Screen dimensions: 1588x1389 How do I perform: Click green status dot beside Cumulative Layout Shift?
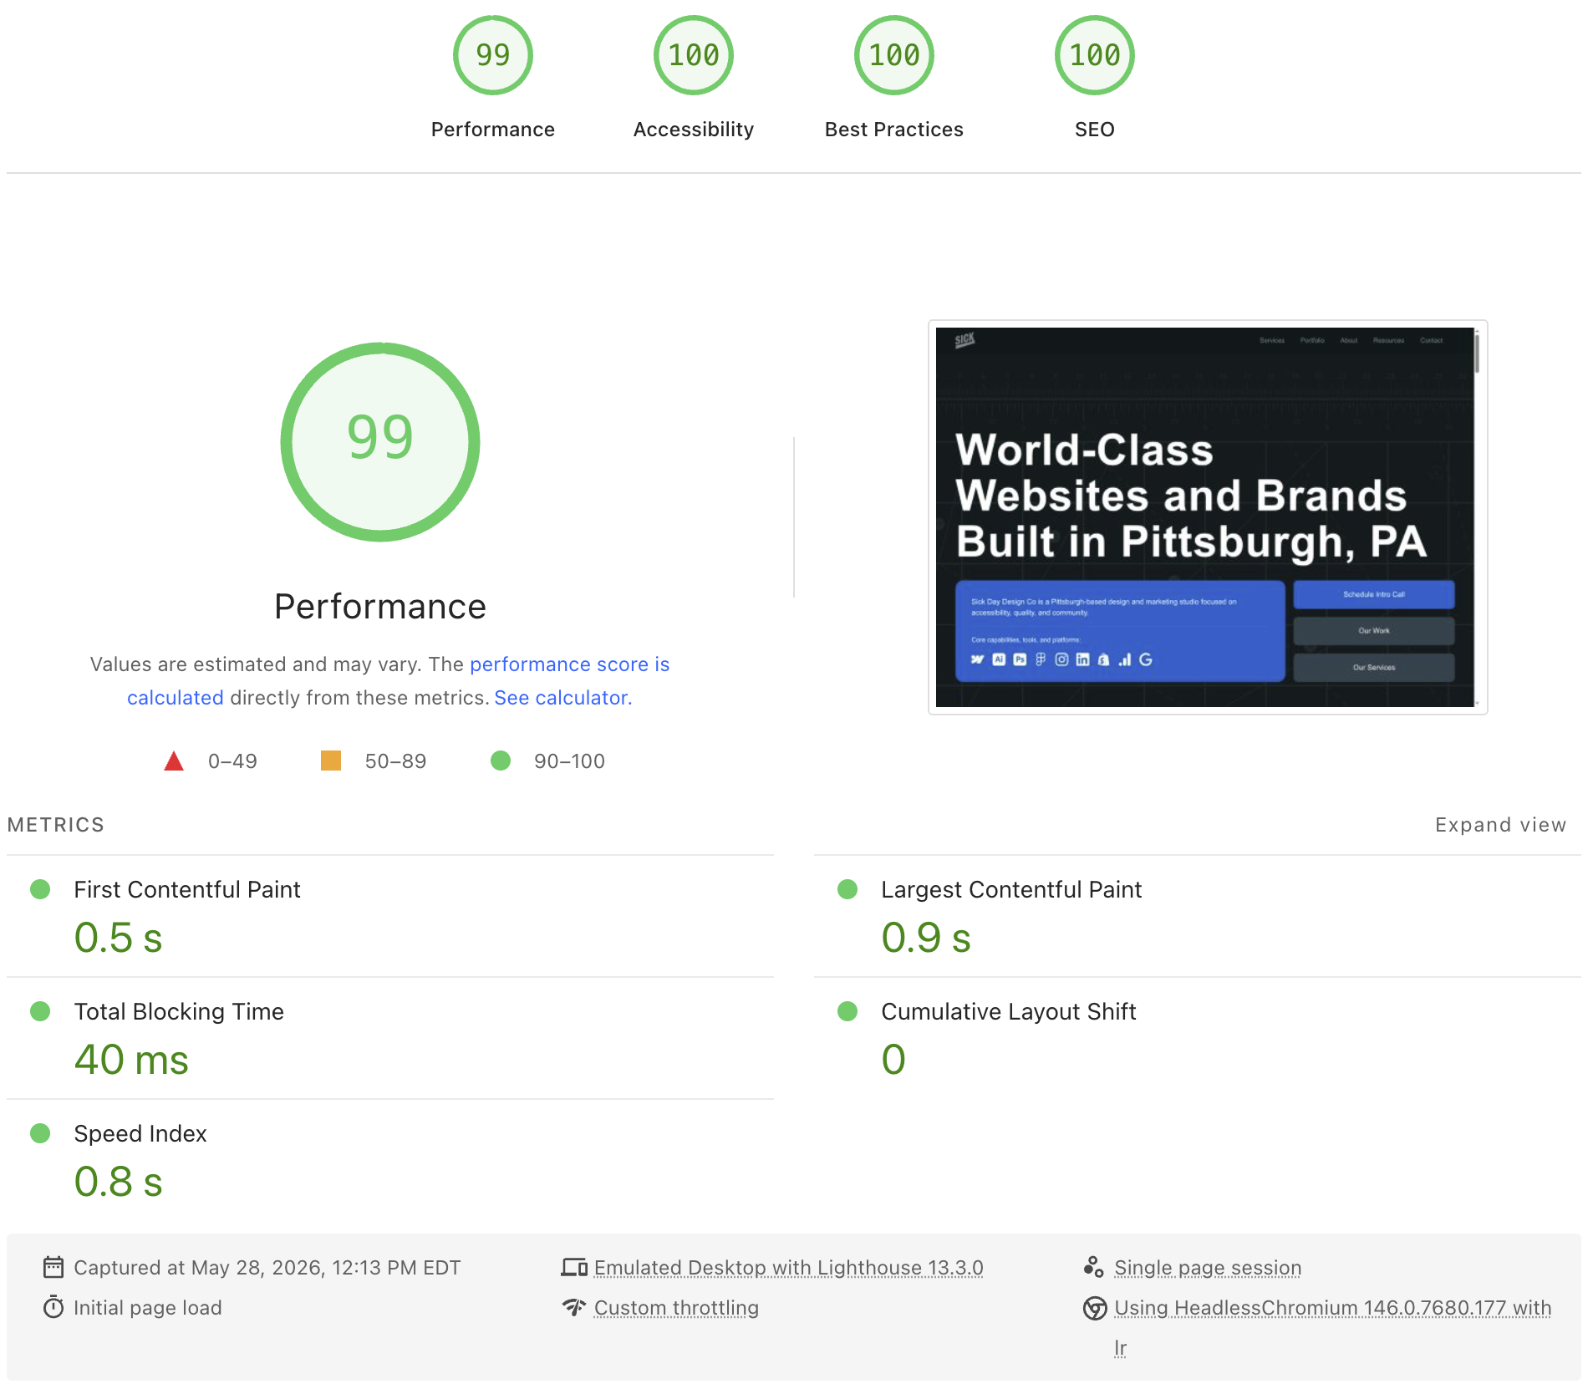(847, 1011)
